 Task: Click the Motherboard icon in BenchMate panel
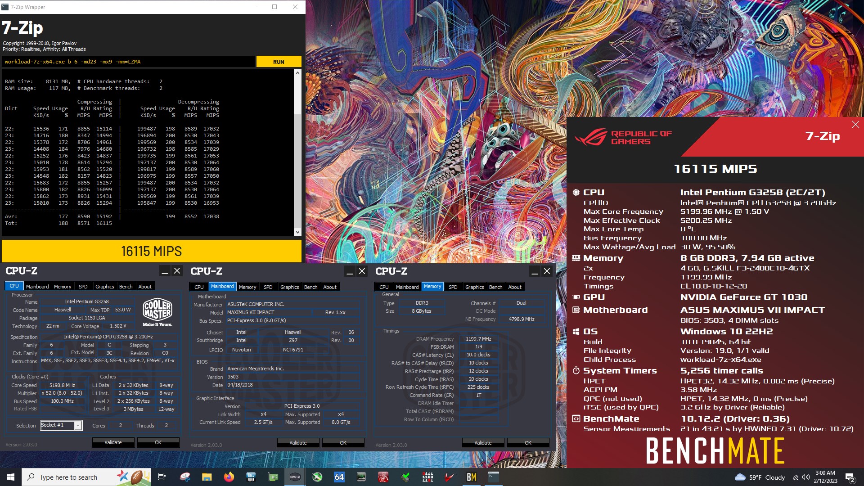pyautogui.click(x=576, y=310)
